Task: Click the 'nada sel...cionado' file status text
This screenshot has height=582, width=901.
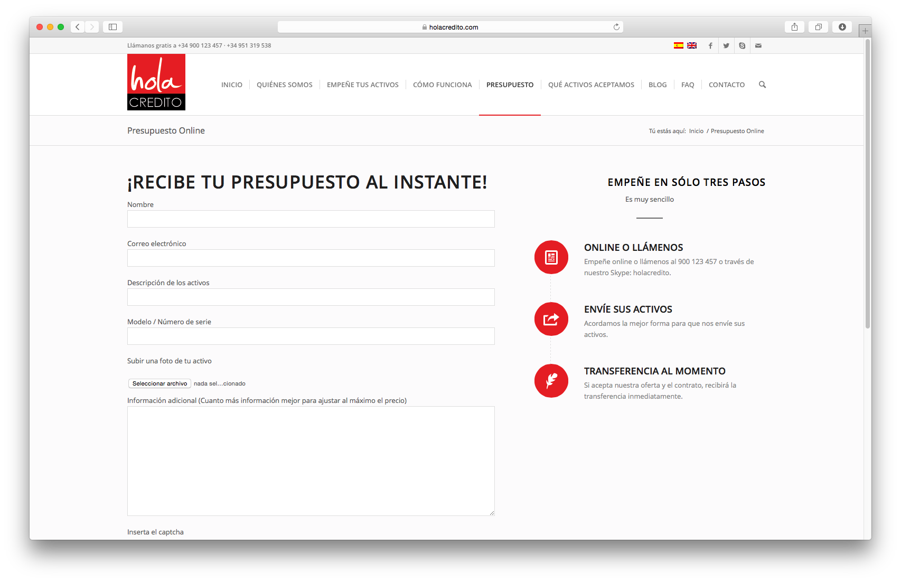Action: pyautogui.click(x=219, y=383)
